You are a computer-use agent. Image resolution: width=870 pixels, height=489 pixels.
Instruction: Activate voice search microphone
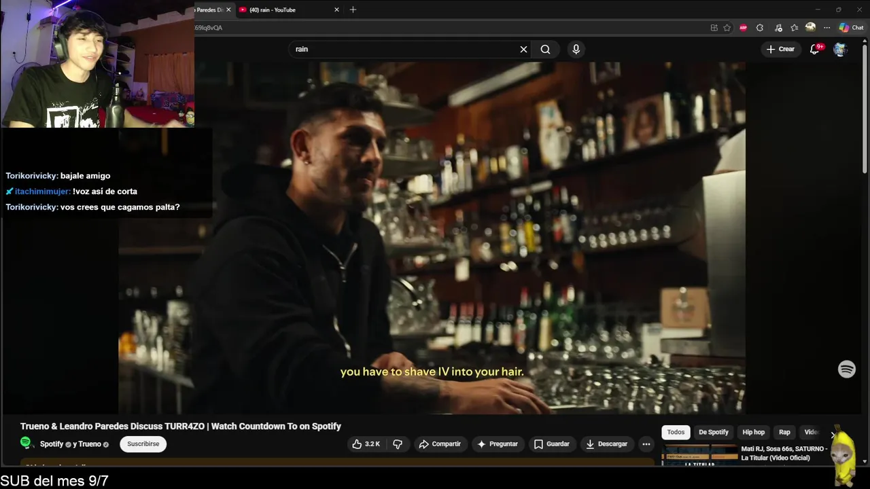pos(576,49)
